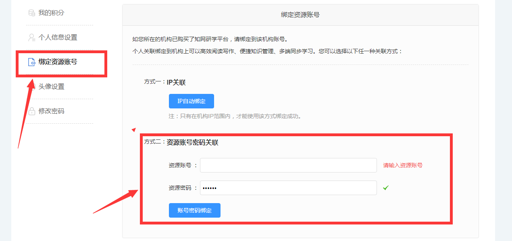
Task: Open the 我的积分 menu item
Action: 51,13
